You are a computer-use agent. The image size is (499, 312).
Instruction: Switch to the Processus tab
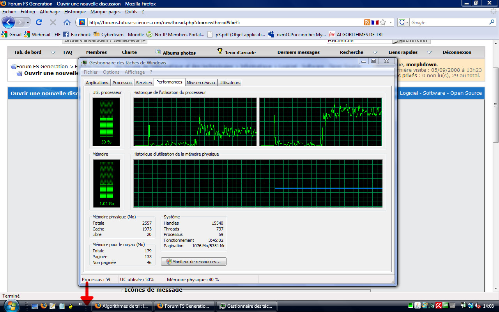coord(122,83)
